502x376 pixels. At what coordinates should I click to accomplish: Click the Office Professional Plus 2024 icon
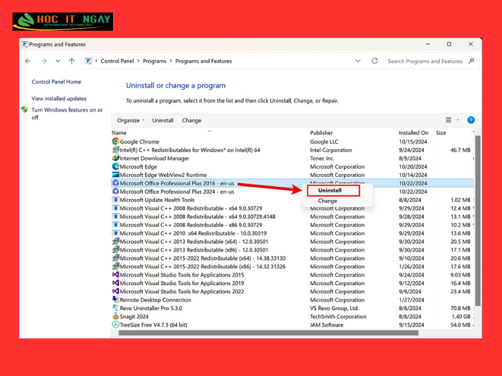point(115,191)
